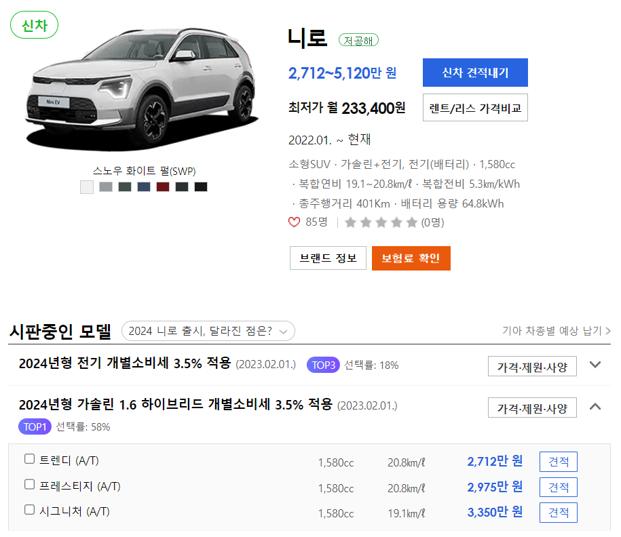The width and height of the screenshot is (621, 537).
Task: Expand the 2024년형 전기 model row chevron
Action: coord(595,365)
